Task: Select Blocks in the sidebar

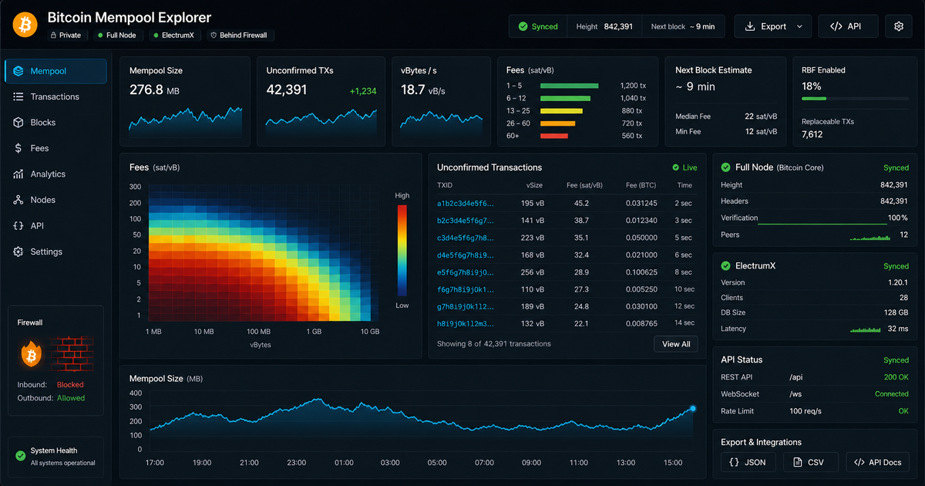Action: tap(55, 123)
